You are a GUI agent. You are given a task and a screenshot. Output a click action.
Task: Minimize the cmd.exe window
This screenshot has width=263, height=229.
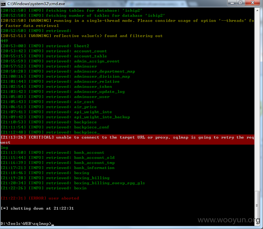tap(232, 3)
